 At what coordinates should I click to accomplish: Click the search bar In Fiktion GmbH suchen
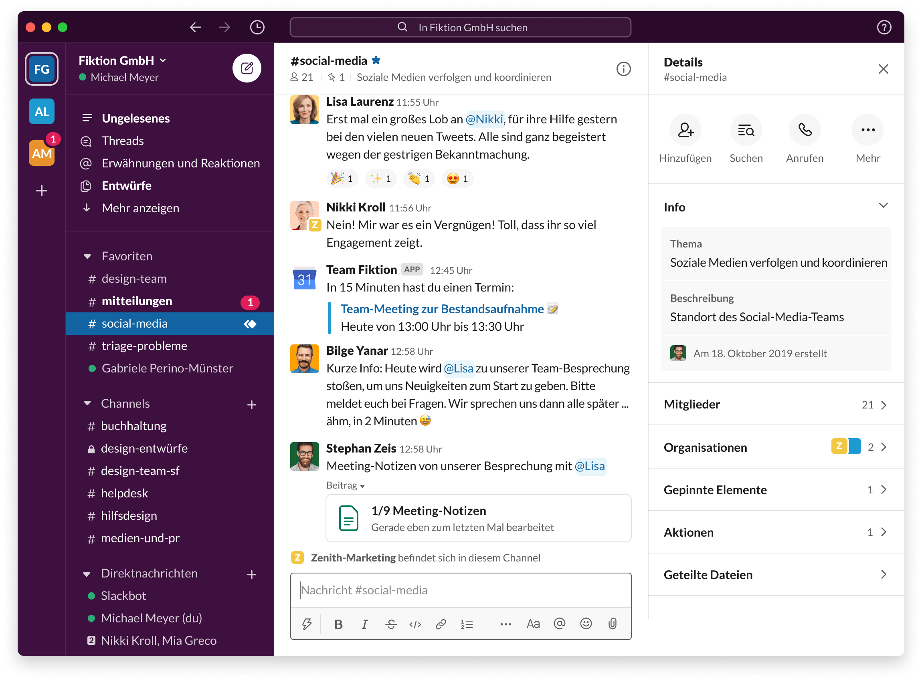click(x=460, y=27)
